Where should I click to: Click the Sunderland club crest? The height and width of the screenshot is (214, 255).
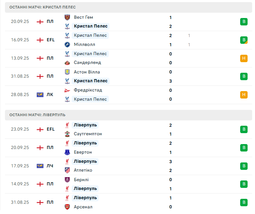click(67, 63)
